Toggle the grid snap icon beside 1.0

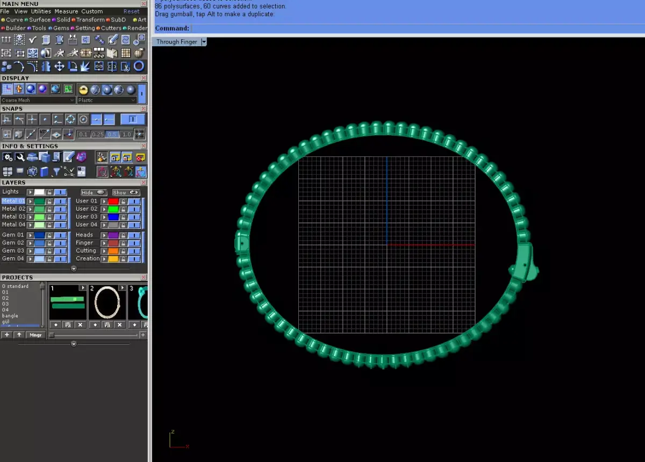click(139, 134)
